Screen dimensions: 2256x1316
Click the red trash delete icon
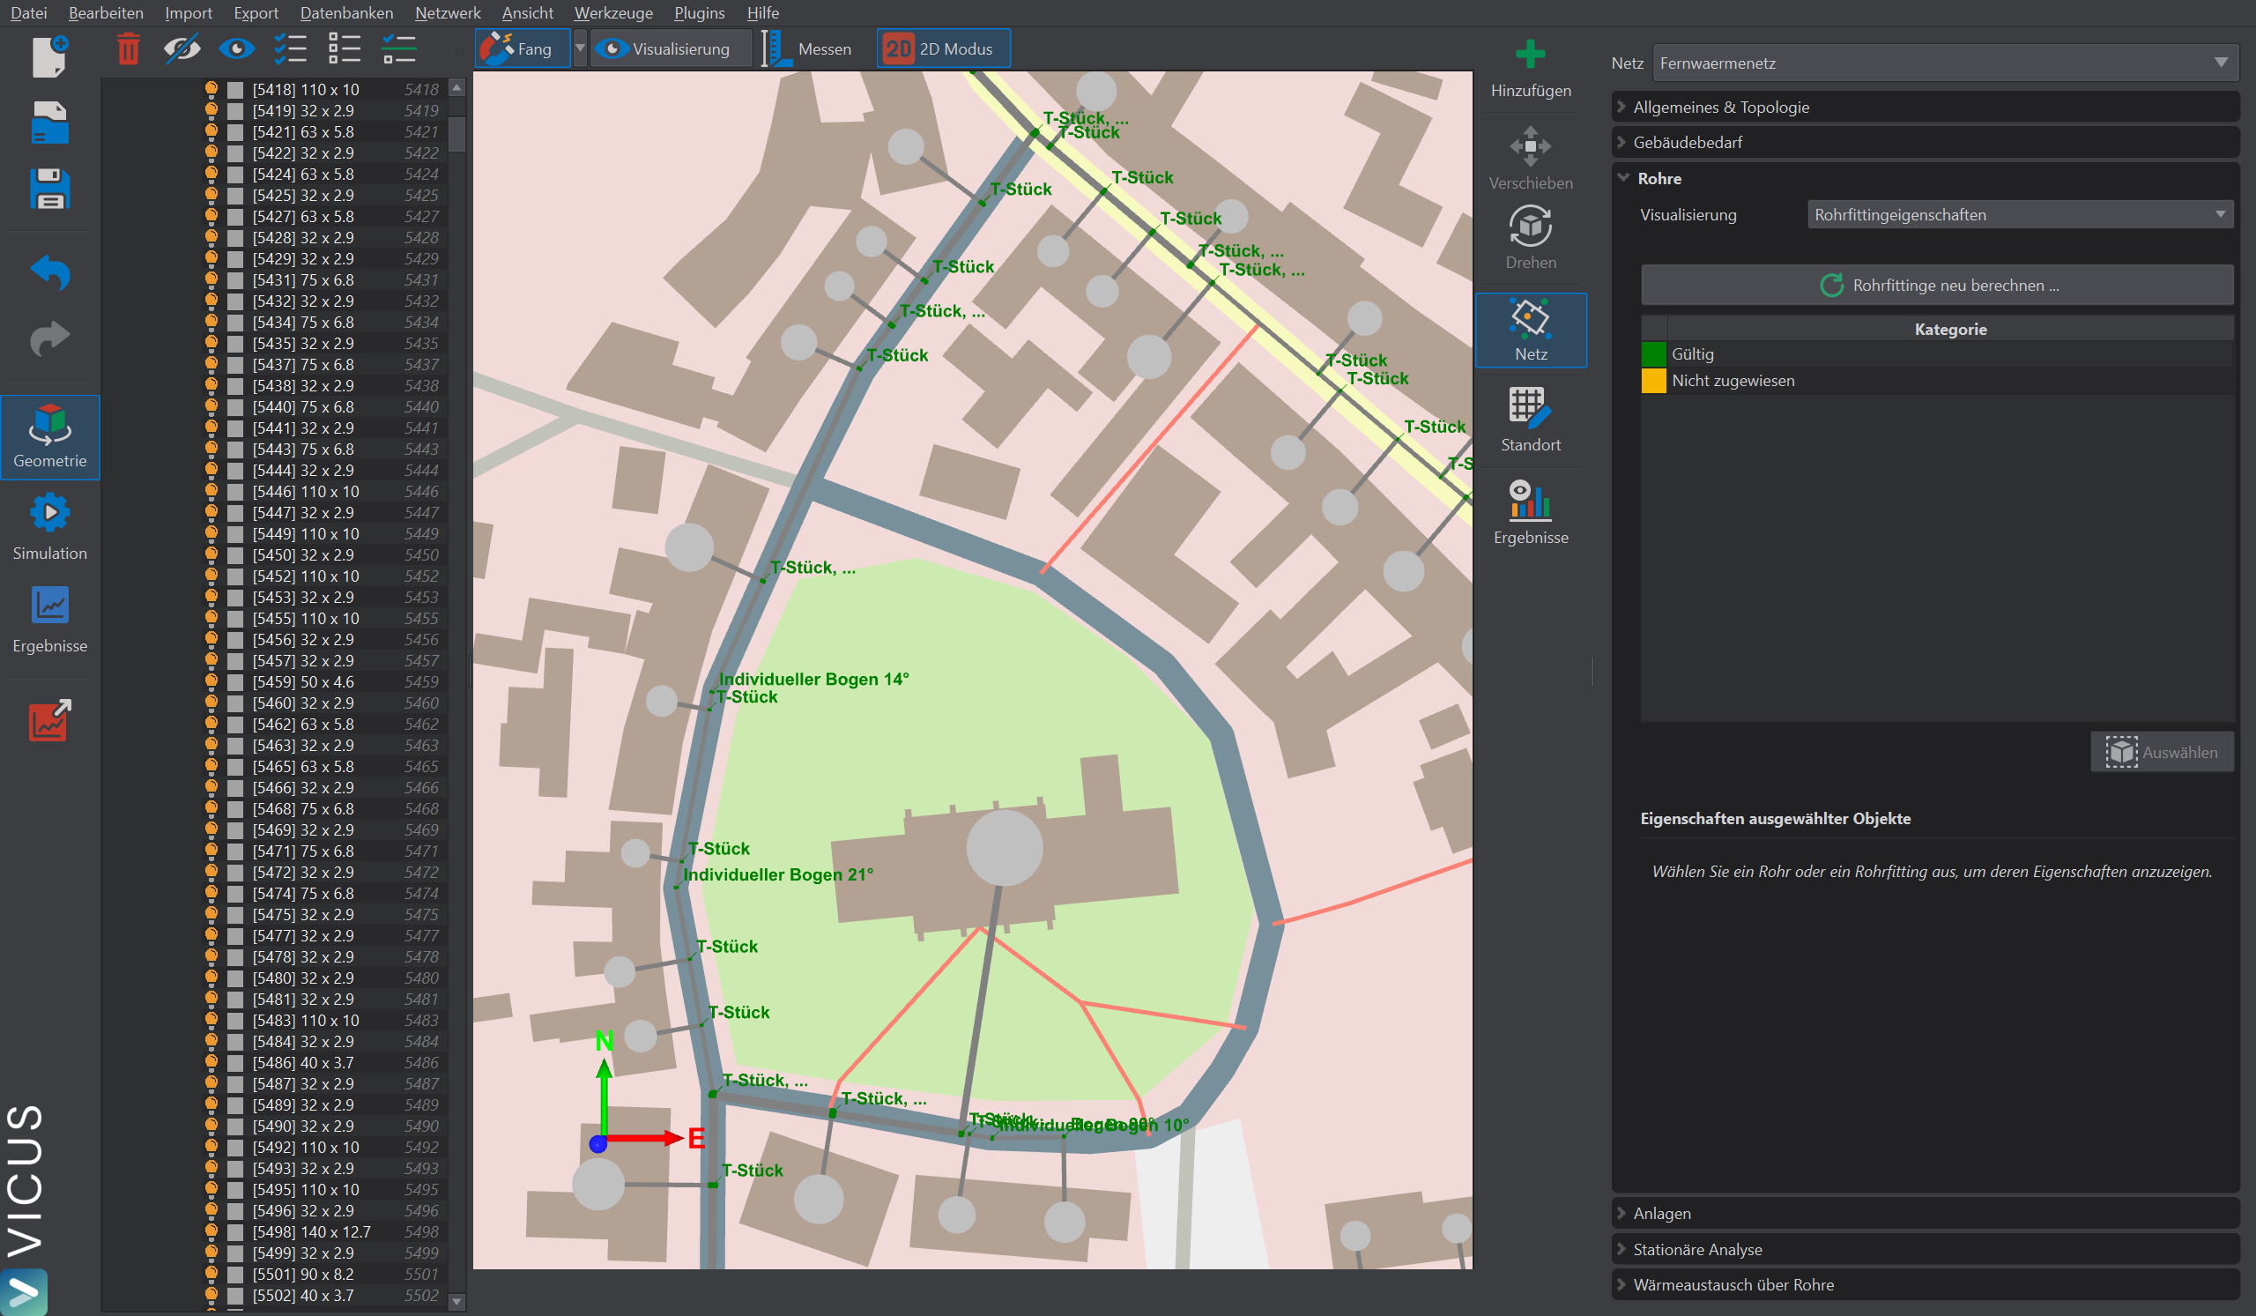pyautogui.click(x=128, y=48)
